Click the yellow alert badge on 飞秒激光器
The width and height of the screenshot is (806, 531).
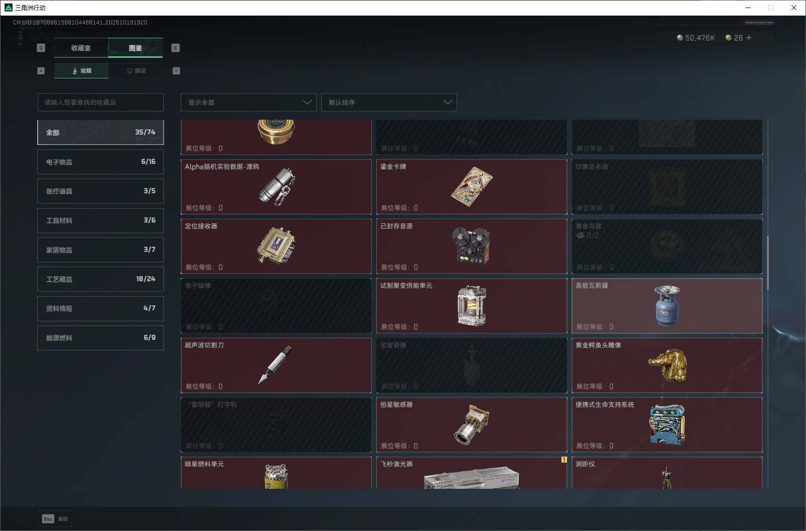coord(563,460)
